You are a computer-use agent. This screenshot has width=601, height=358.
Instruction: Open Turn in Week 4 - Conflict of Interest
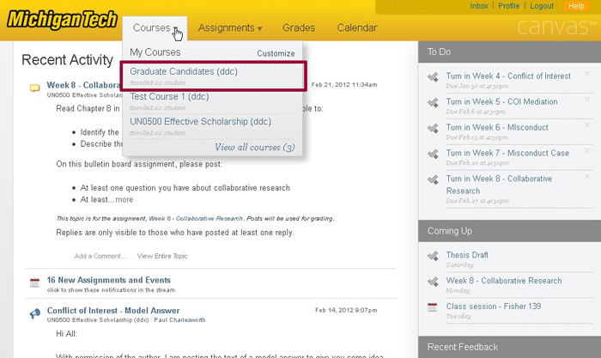[508, 76]
